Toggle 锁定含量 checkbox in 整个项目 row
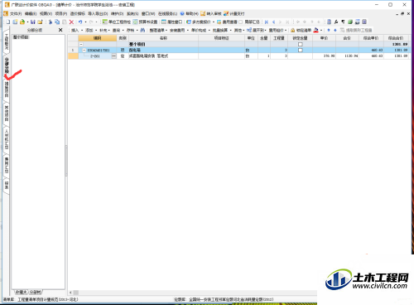The image size is (414, 305). (301, 44)
